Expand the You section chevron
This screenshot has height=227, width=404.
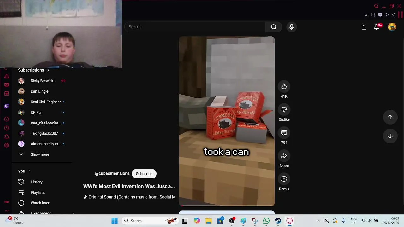[x=29, y=171]
